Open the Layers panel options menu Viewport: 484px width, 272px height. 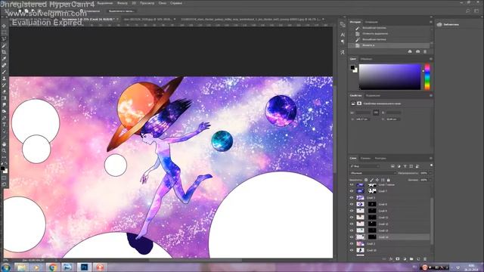click(x=430, y=158)
